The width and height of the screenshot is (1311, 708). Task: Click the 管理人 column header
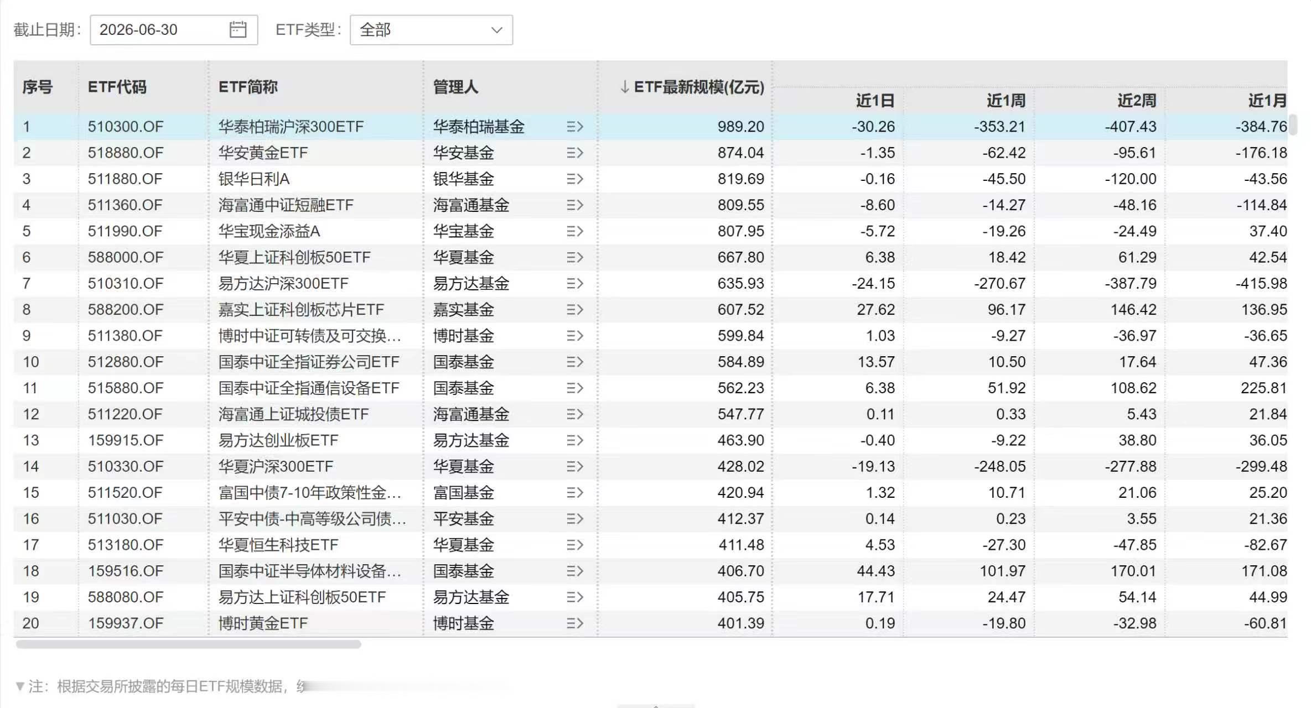click(x=455, y=87)
